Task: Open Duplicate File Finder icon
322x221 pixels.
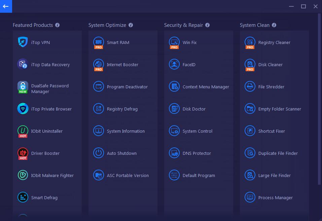Action: (250, 153)
